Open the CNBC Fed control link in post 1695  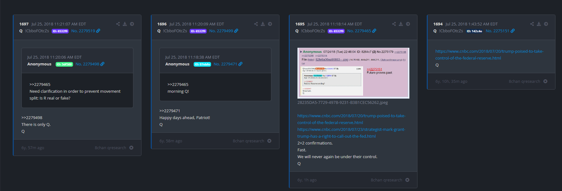tap(351, 119)
